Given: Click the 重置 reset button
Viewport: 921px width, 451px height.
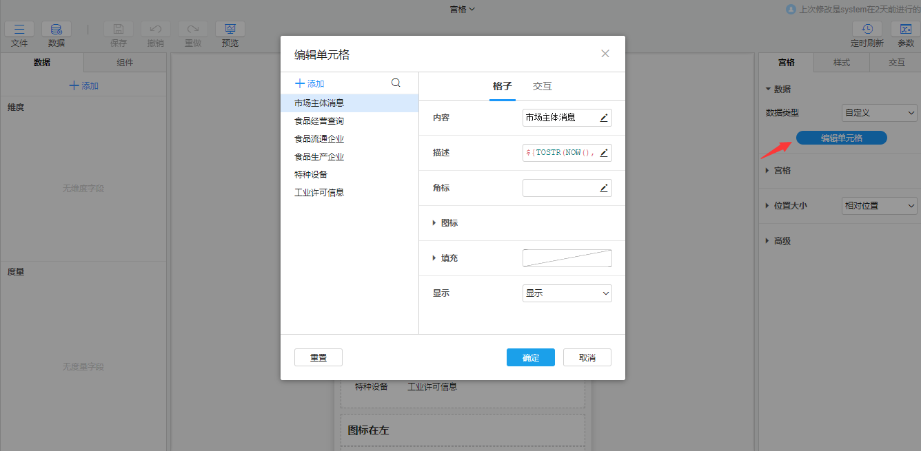Looking at the screenshot, I should [318, 357].
